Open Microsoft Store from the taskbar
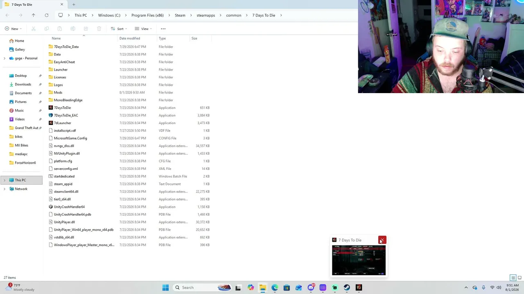 287,287
